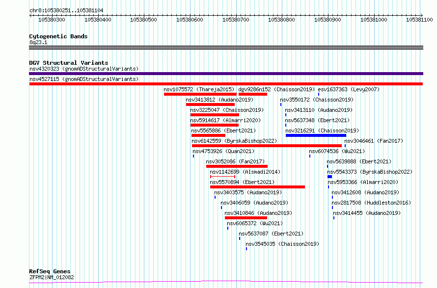This screenshot has width=437, height=288.
Task: Click the 8q23.1 cytogenetic band label
Action: [x=38, y=42]
